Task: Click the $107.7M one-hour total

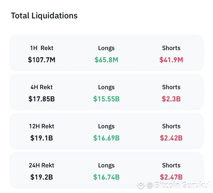Action: click(42, 60)
